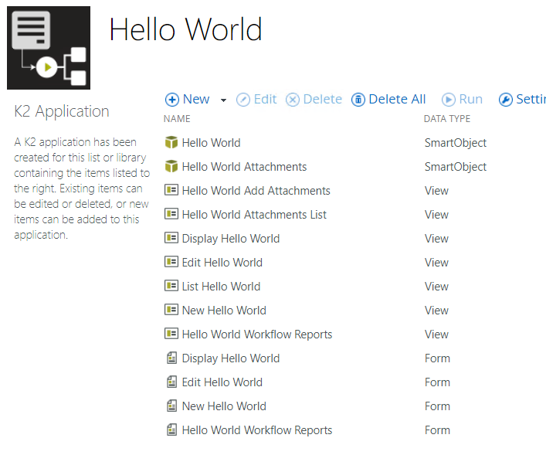This screenshot has width=546, height=455.
Task: Click the New plus icon
Action: 171,100
